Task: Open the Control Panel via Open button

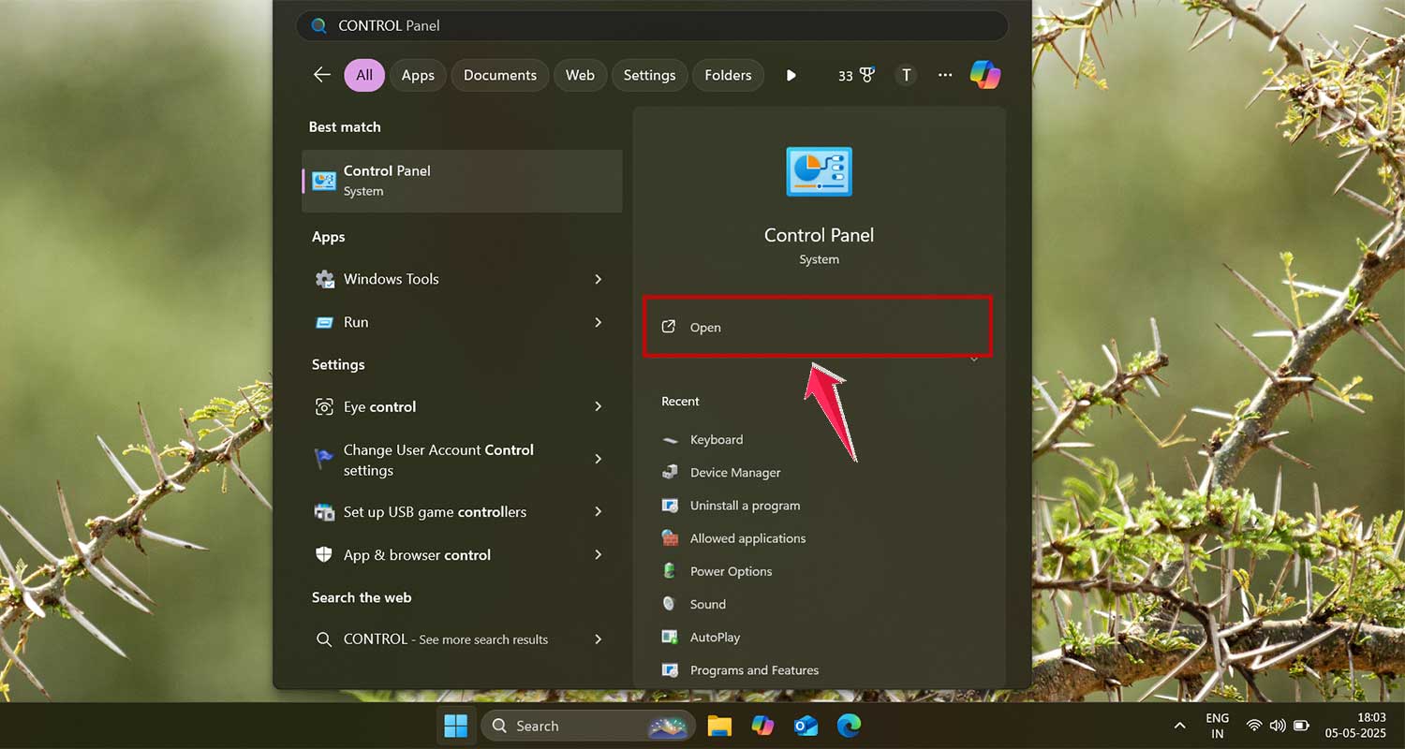Action: click(817, 327)
